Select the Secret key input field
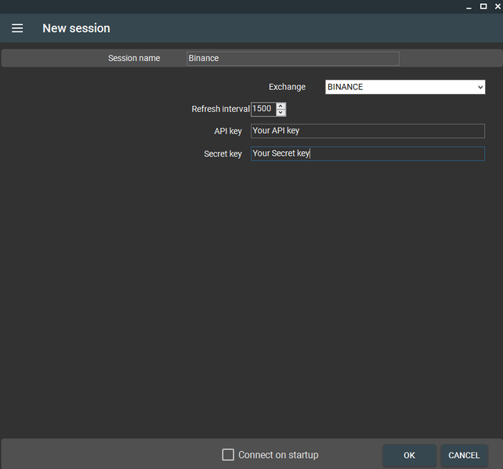The width and height of the screenshot is (503, 469). pos(367,154)
